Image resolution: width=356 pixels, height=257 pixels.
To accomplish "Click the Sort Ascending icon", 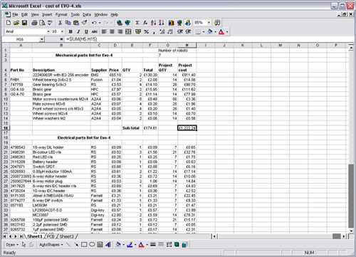I will (153, 23).
